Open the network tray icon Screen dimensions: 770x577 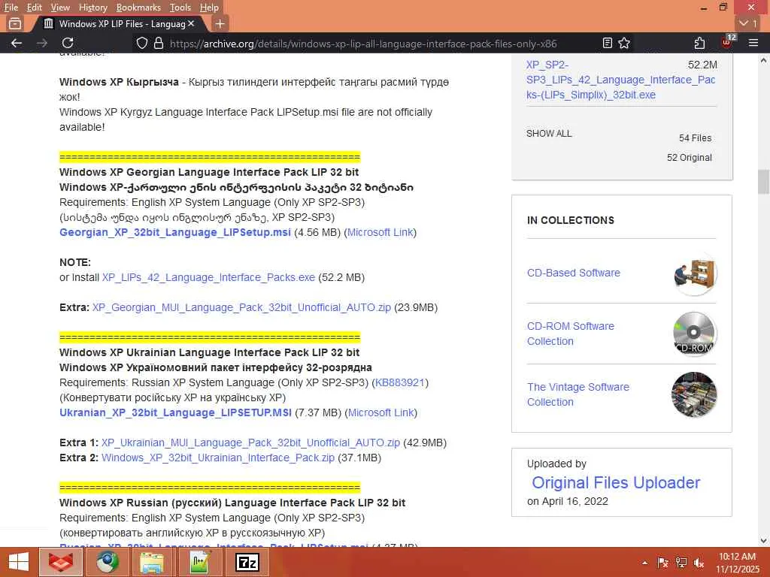pyautogui.click(x=681, y=563)
